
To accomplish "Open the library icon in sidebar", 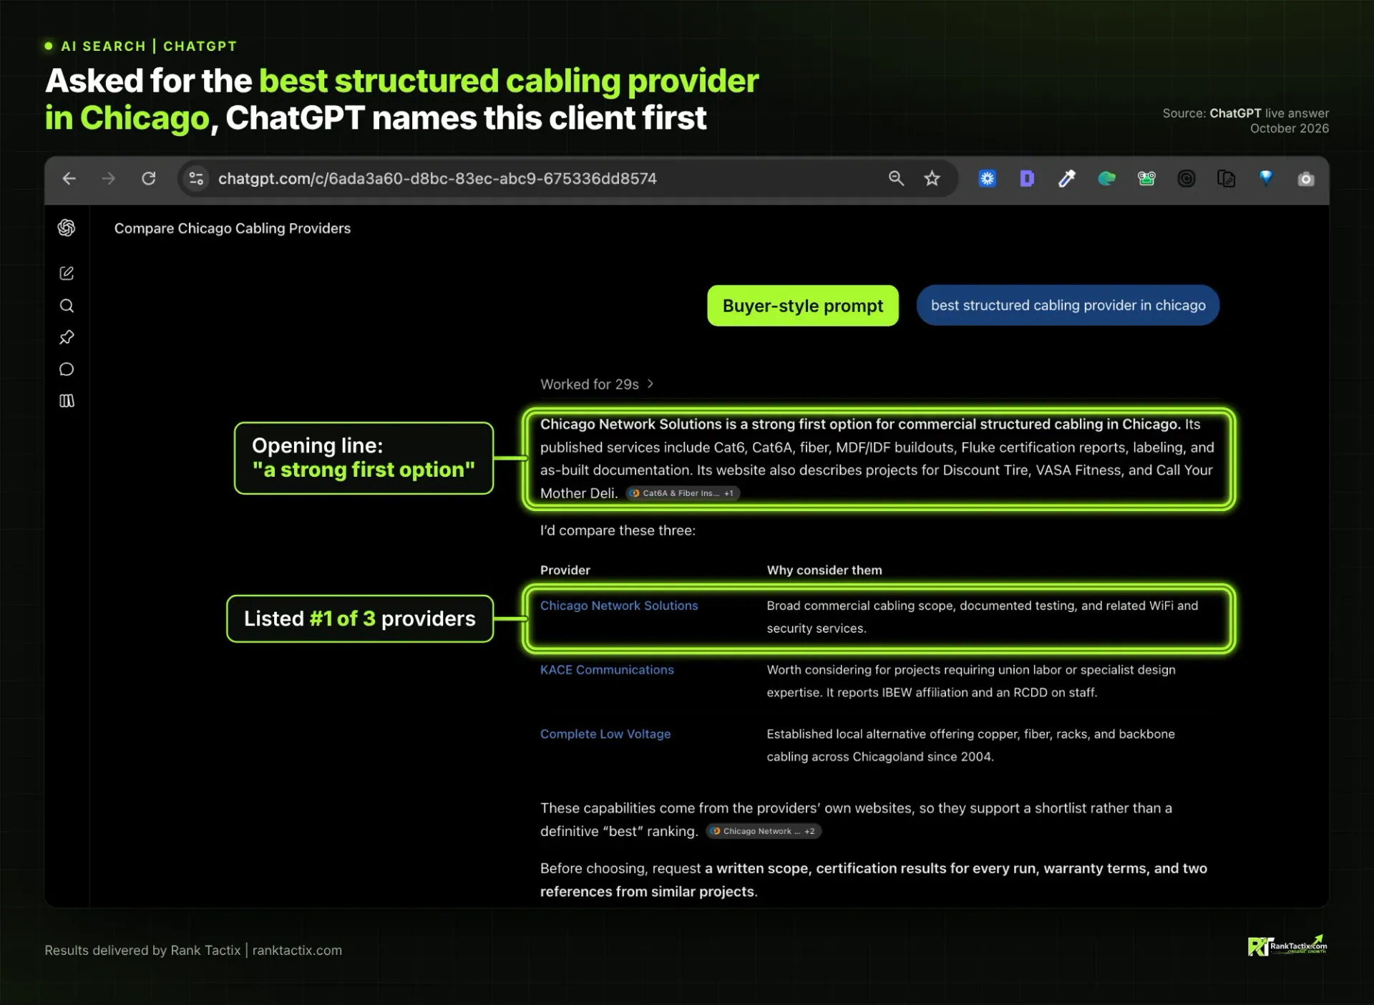I will 67,401.
